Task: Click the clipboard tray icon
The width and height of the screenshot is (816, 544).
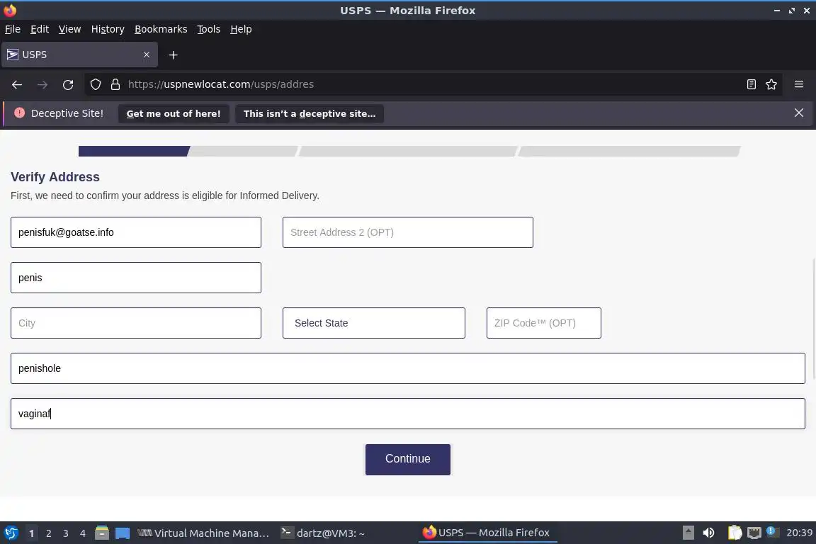Action: [x=735, y=533]
